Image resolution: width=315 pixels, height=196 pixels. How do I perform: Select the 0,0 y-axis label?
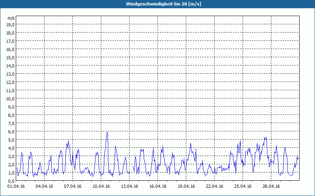coord(12,181)
